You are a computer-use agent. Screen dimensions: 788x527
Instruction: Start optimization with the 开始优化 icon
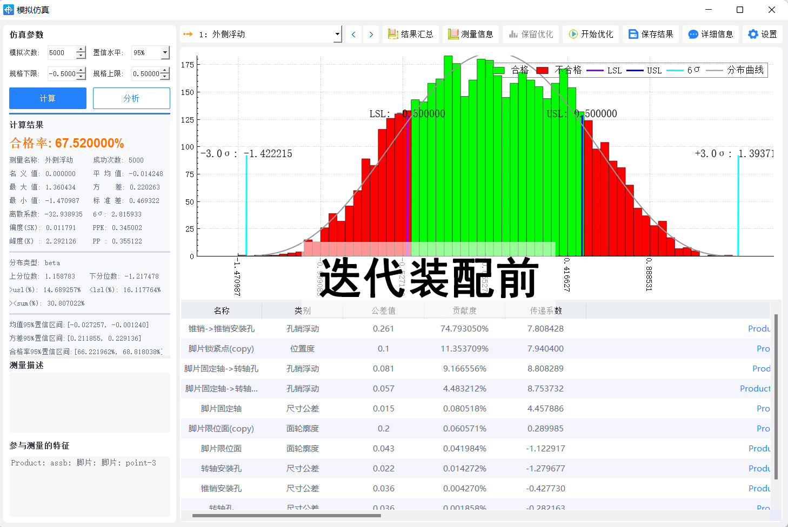pyautogui.click(x=590, y=33)
